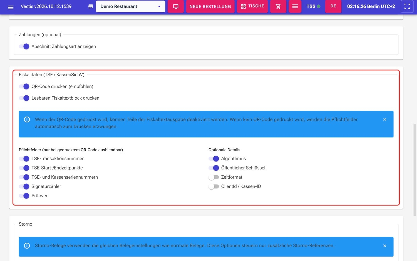417x261 pixels.
Task: Click the Storno section heading
Action: (26, 224)
